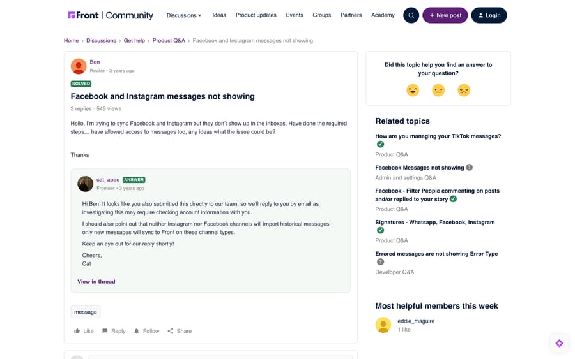Create a New post

pyautogui.click(x=445, y=15)
